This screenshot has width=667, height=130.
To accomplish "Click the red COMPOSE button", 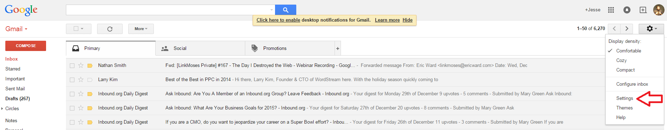I will click(x=26, y=46).
